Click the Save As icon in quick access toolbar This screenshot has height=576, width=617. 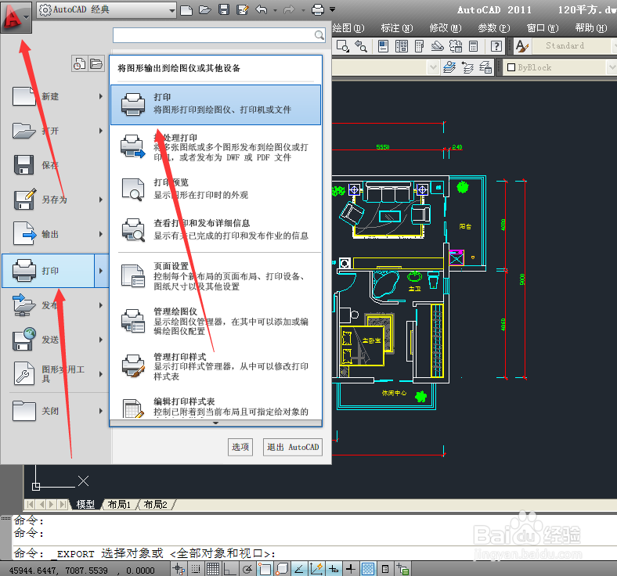point(243,9)
